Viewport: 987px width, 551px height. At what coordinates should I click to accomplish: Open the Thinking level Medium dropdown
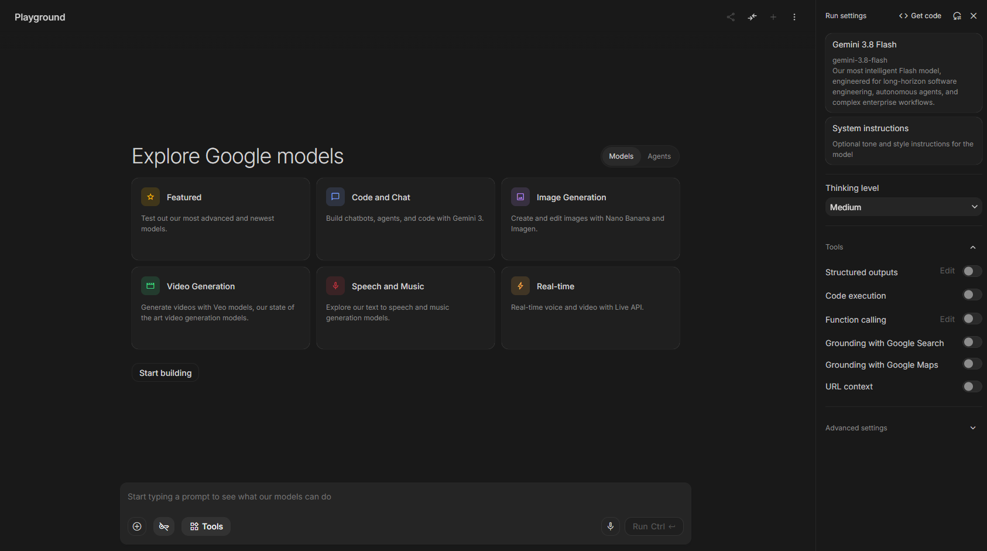pyautogui.click(x=904, y=207)
